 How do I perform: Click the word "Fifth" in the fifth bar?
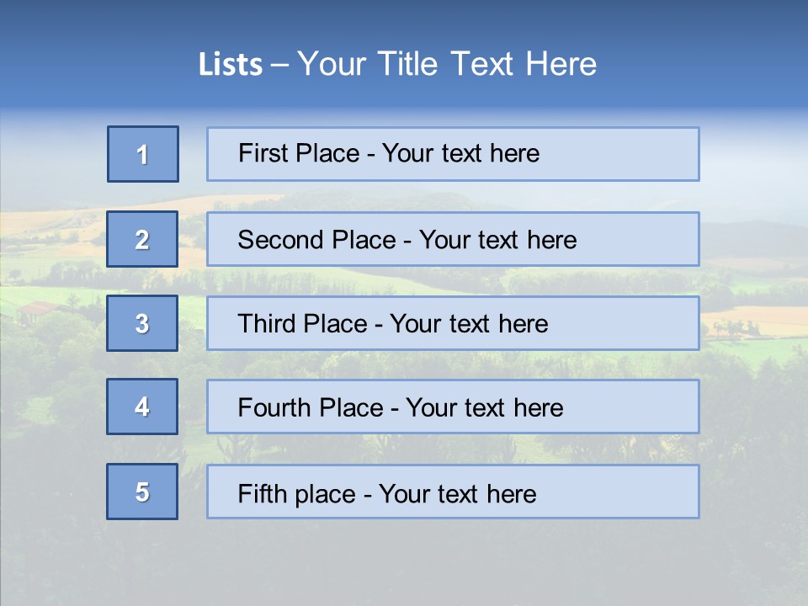(x=263, y=493)
